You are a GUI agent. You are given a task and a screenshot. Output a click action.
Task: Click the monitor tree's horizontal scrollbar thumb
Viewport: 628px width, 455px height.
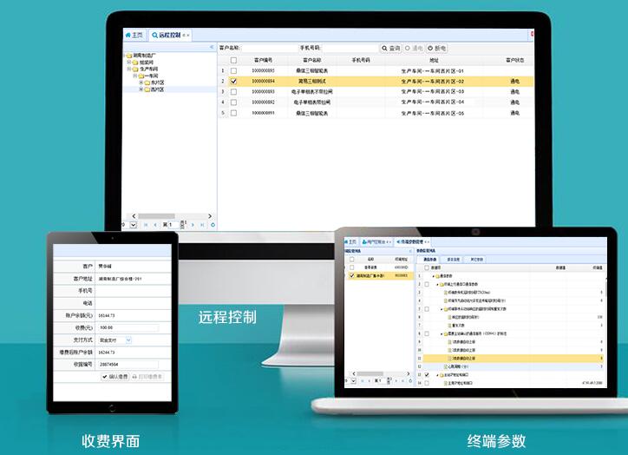pyautogui.click(x=157, y=216)
